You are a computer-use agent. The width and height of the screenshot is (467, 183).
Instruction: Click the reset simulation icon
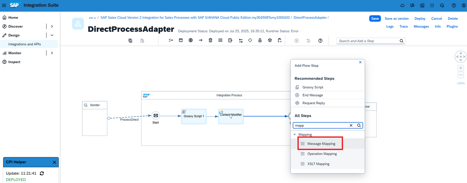[x=308, y=41]
